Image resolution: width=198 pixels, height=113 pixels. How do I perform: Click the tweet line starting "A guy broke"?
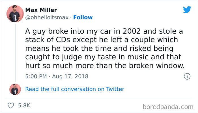point(102,31)
